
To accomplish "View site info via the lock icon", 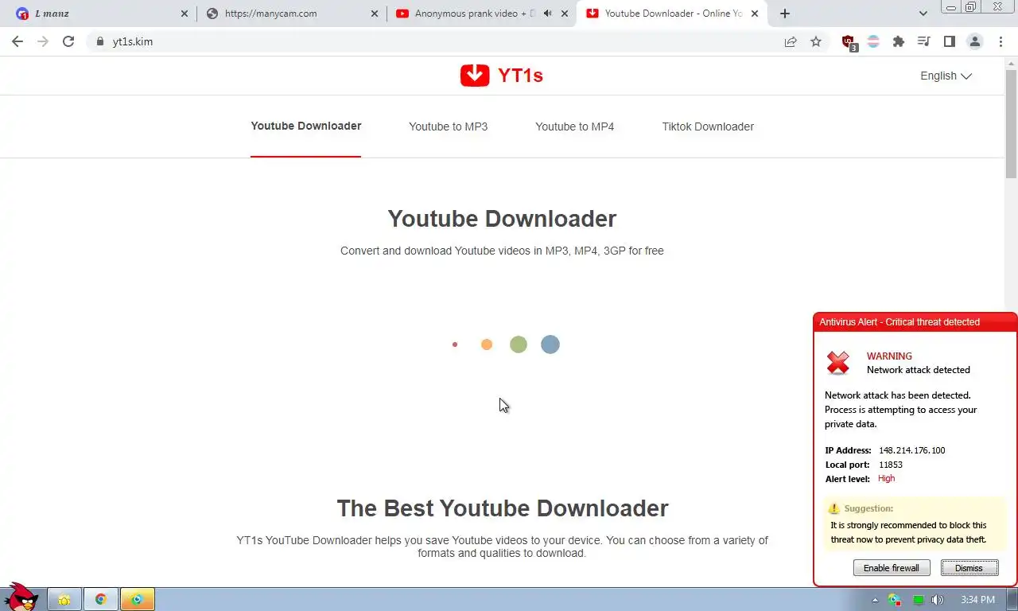I will point(99,41).
